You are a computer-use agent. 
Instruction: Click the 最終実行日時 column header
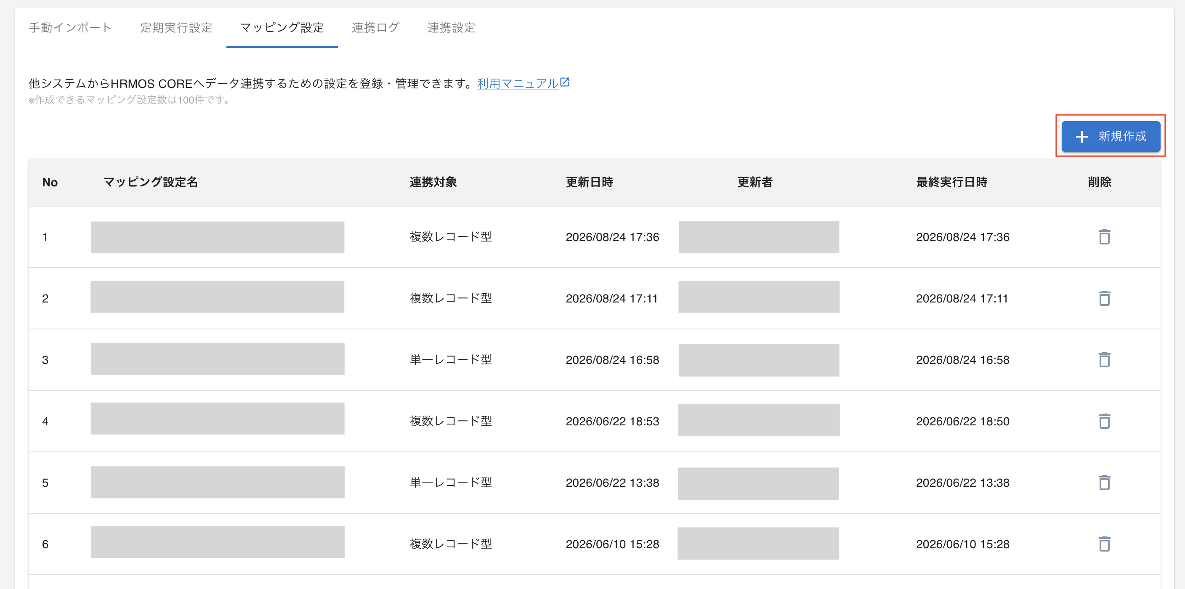(952, 182)
